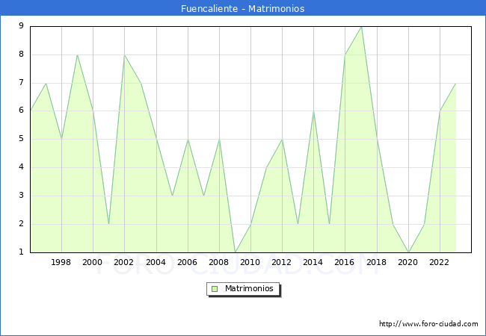Open the http://www.foro-ciudad.com link
486x336 pixels.
pyautogui.click(x=428, y=324)
